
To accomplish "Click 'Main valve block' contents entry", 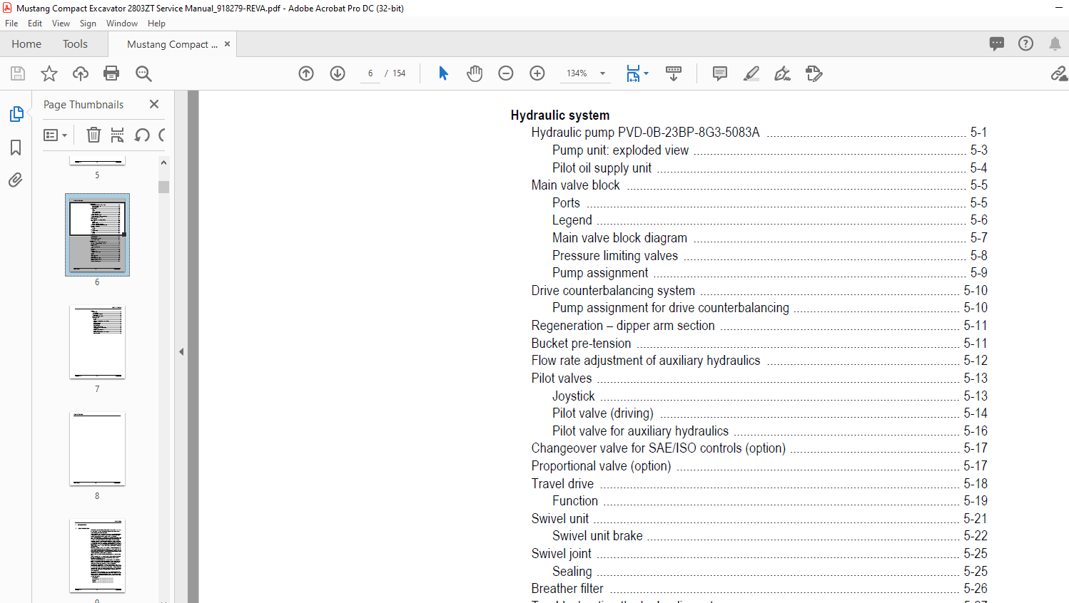I will [x=575, y=185].
